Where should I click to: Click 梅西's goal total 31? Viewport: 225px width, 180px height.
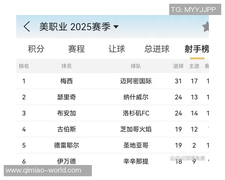[x=178, y=81]
